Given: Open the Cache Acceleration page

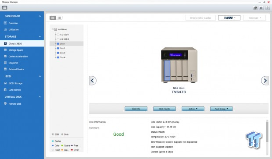Looking at the screenshot, I should [x=18, y=57].
